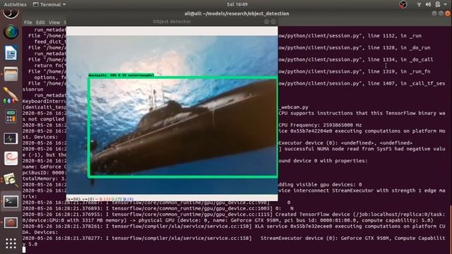Click the terminal window title ali@ali path
Viewport: 452px width, 254px height.
[237, 13]
